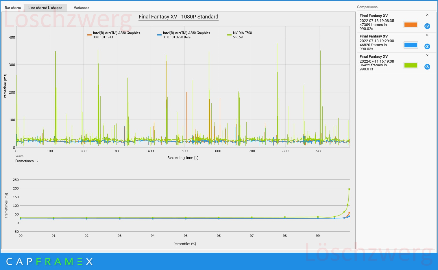
Task: Click the green legend marker for NVIDIA T600
Action: tap(229, 35)
